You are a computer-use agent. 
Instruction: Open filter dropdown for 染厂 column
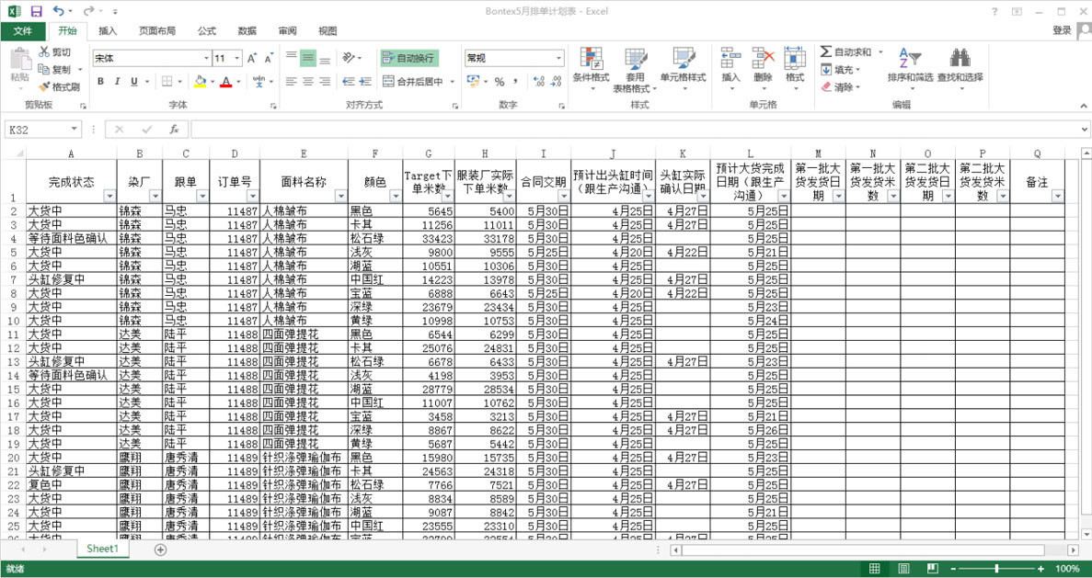click(155, 196)
